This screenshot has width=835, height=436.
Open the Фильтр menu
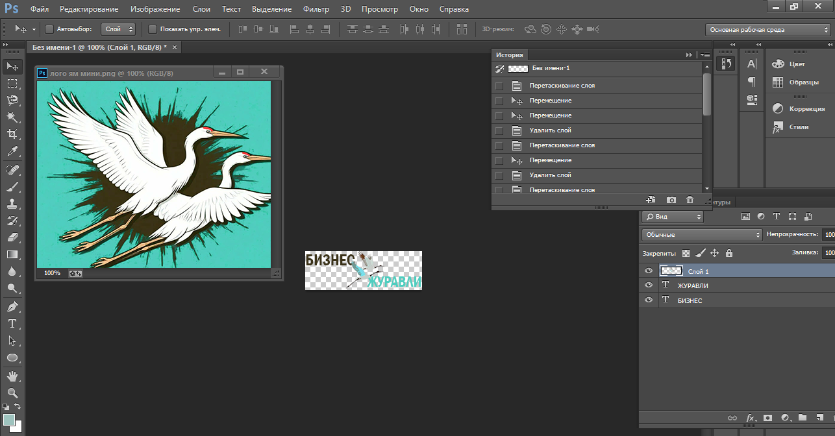[x=316, y=9]
